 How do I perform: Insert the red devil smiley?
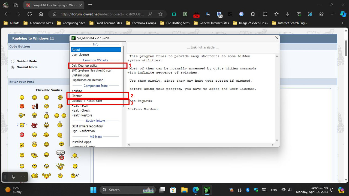pos(34,125)
